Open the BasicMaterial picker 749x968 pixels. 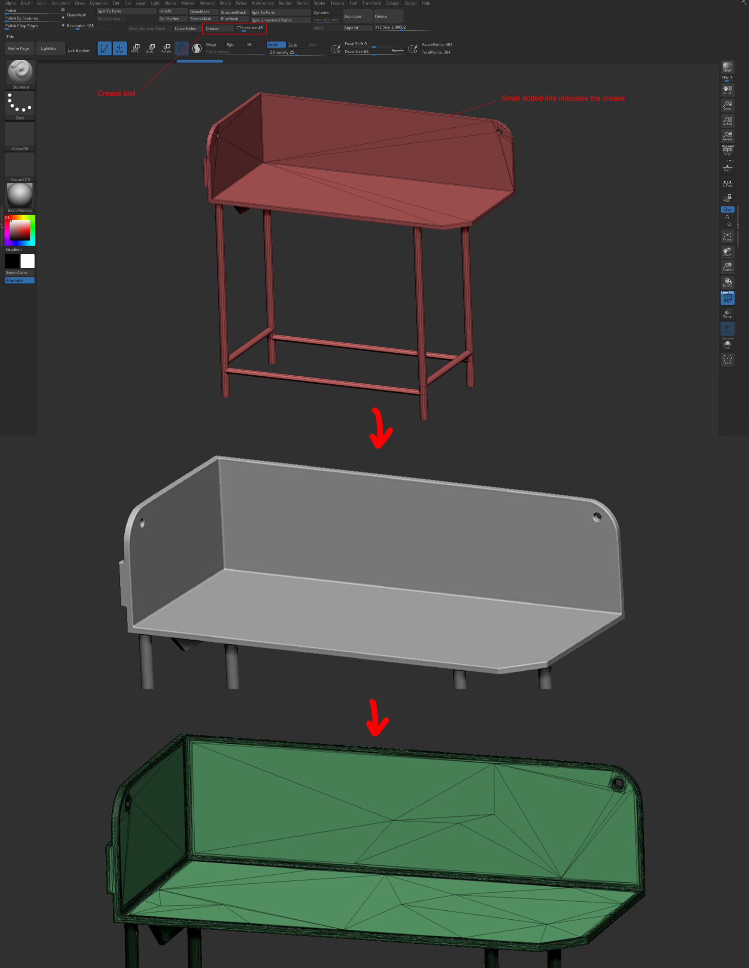point(20,197)
